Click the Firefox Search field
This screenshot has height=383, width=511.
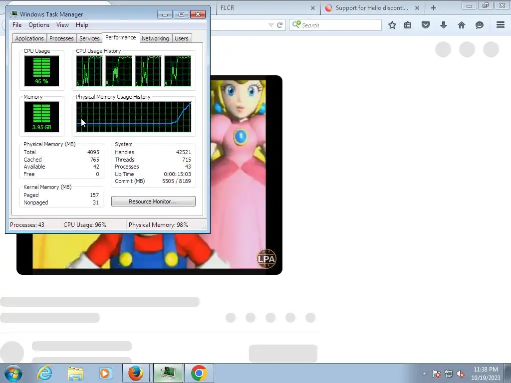tap(335, 25)
